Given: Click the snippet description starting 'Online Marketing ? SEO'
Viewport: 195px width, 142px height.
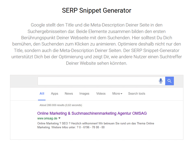Looking at the screenshot, I should (x=96, y=123).
